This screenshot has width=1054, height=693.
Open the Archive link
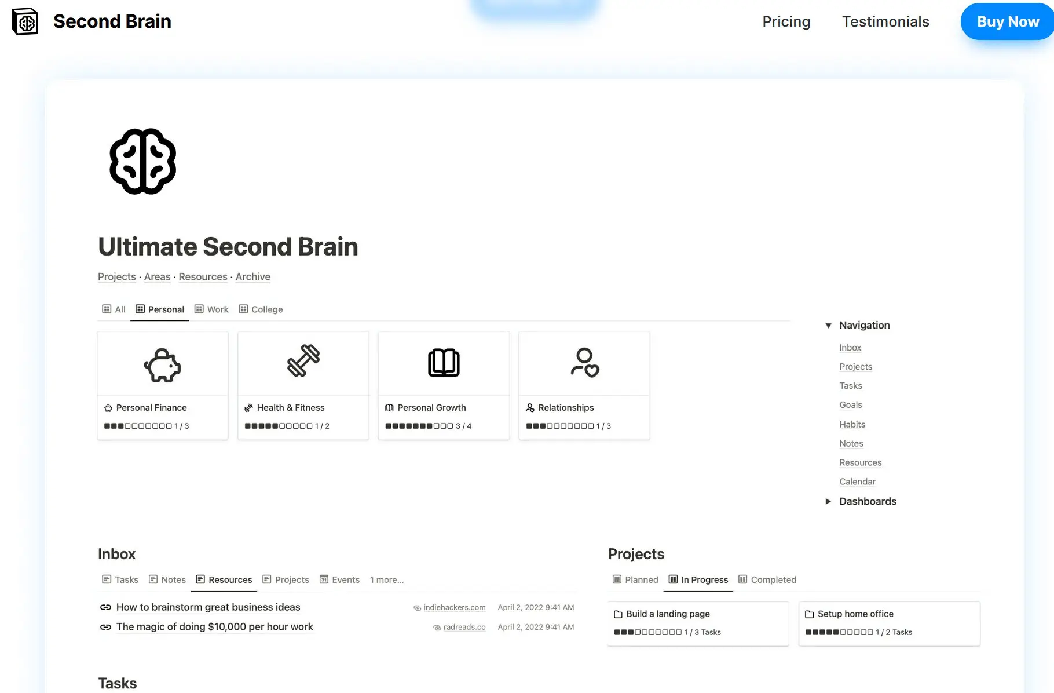click(252, 276)
